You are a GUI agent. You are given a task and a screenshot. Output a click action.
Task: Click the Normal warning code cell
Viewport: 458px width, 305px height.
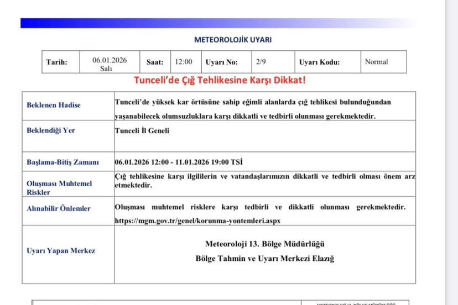(377, 62)
